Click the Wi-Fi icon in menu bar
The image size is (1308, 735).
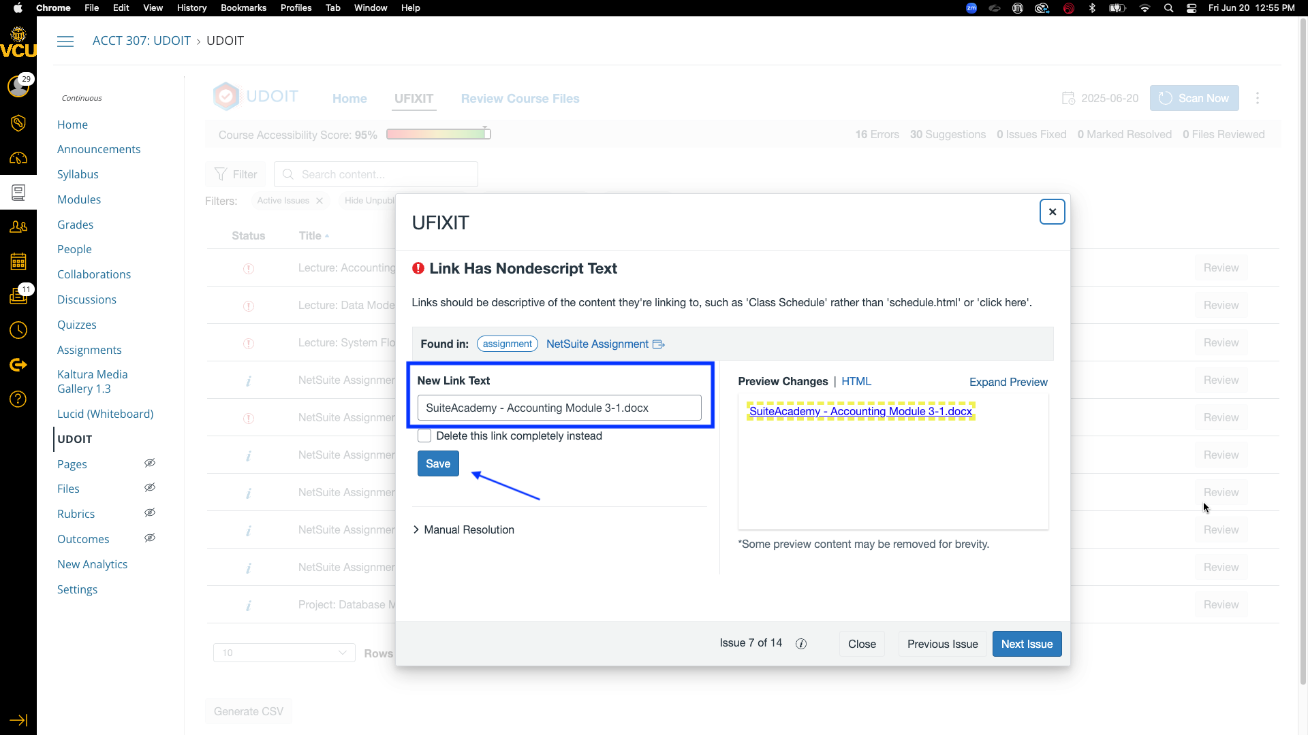1145,8
